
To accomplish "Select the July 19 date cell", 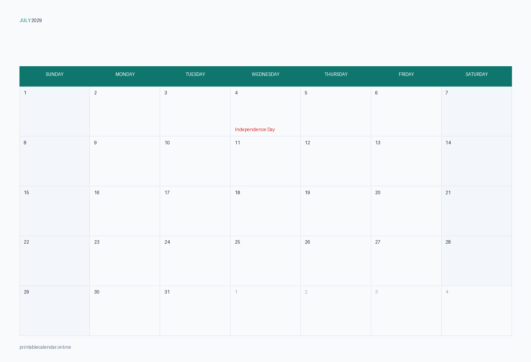I will [336, 211].
